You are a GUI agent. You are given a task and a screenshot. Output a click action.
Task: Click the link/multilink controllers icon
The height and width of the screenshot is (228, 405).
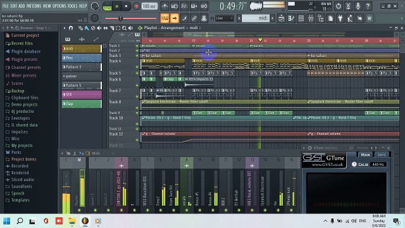[x=194, y=18]
